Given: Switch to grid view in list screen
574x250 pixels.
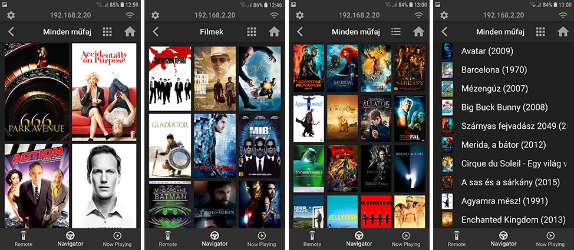Looking at the screenshot, I should [x=540, y=32].
